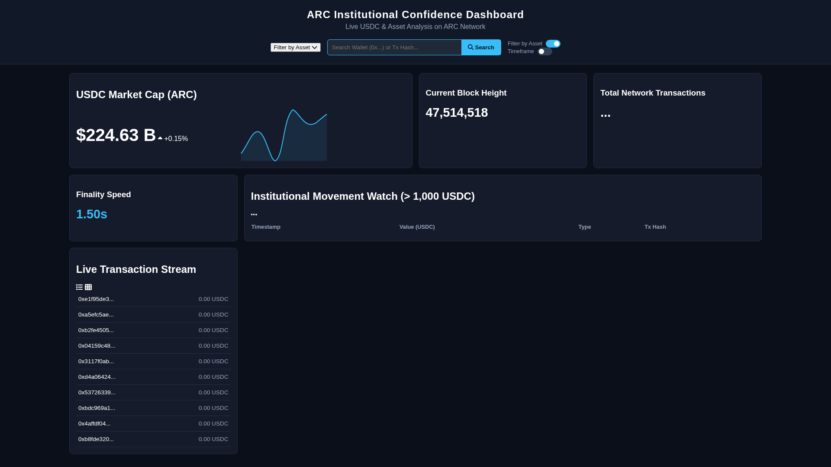The width and height of the screenshot is (831, 467).
Task: Click the Type column header
Action: [x=585, y=227]
